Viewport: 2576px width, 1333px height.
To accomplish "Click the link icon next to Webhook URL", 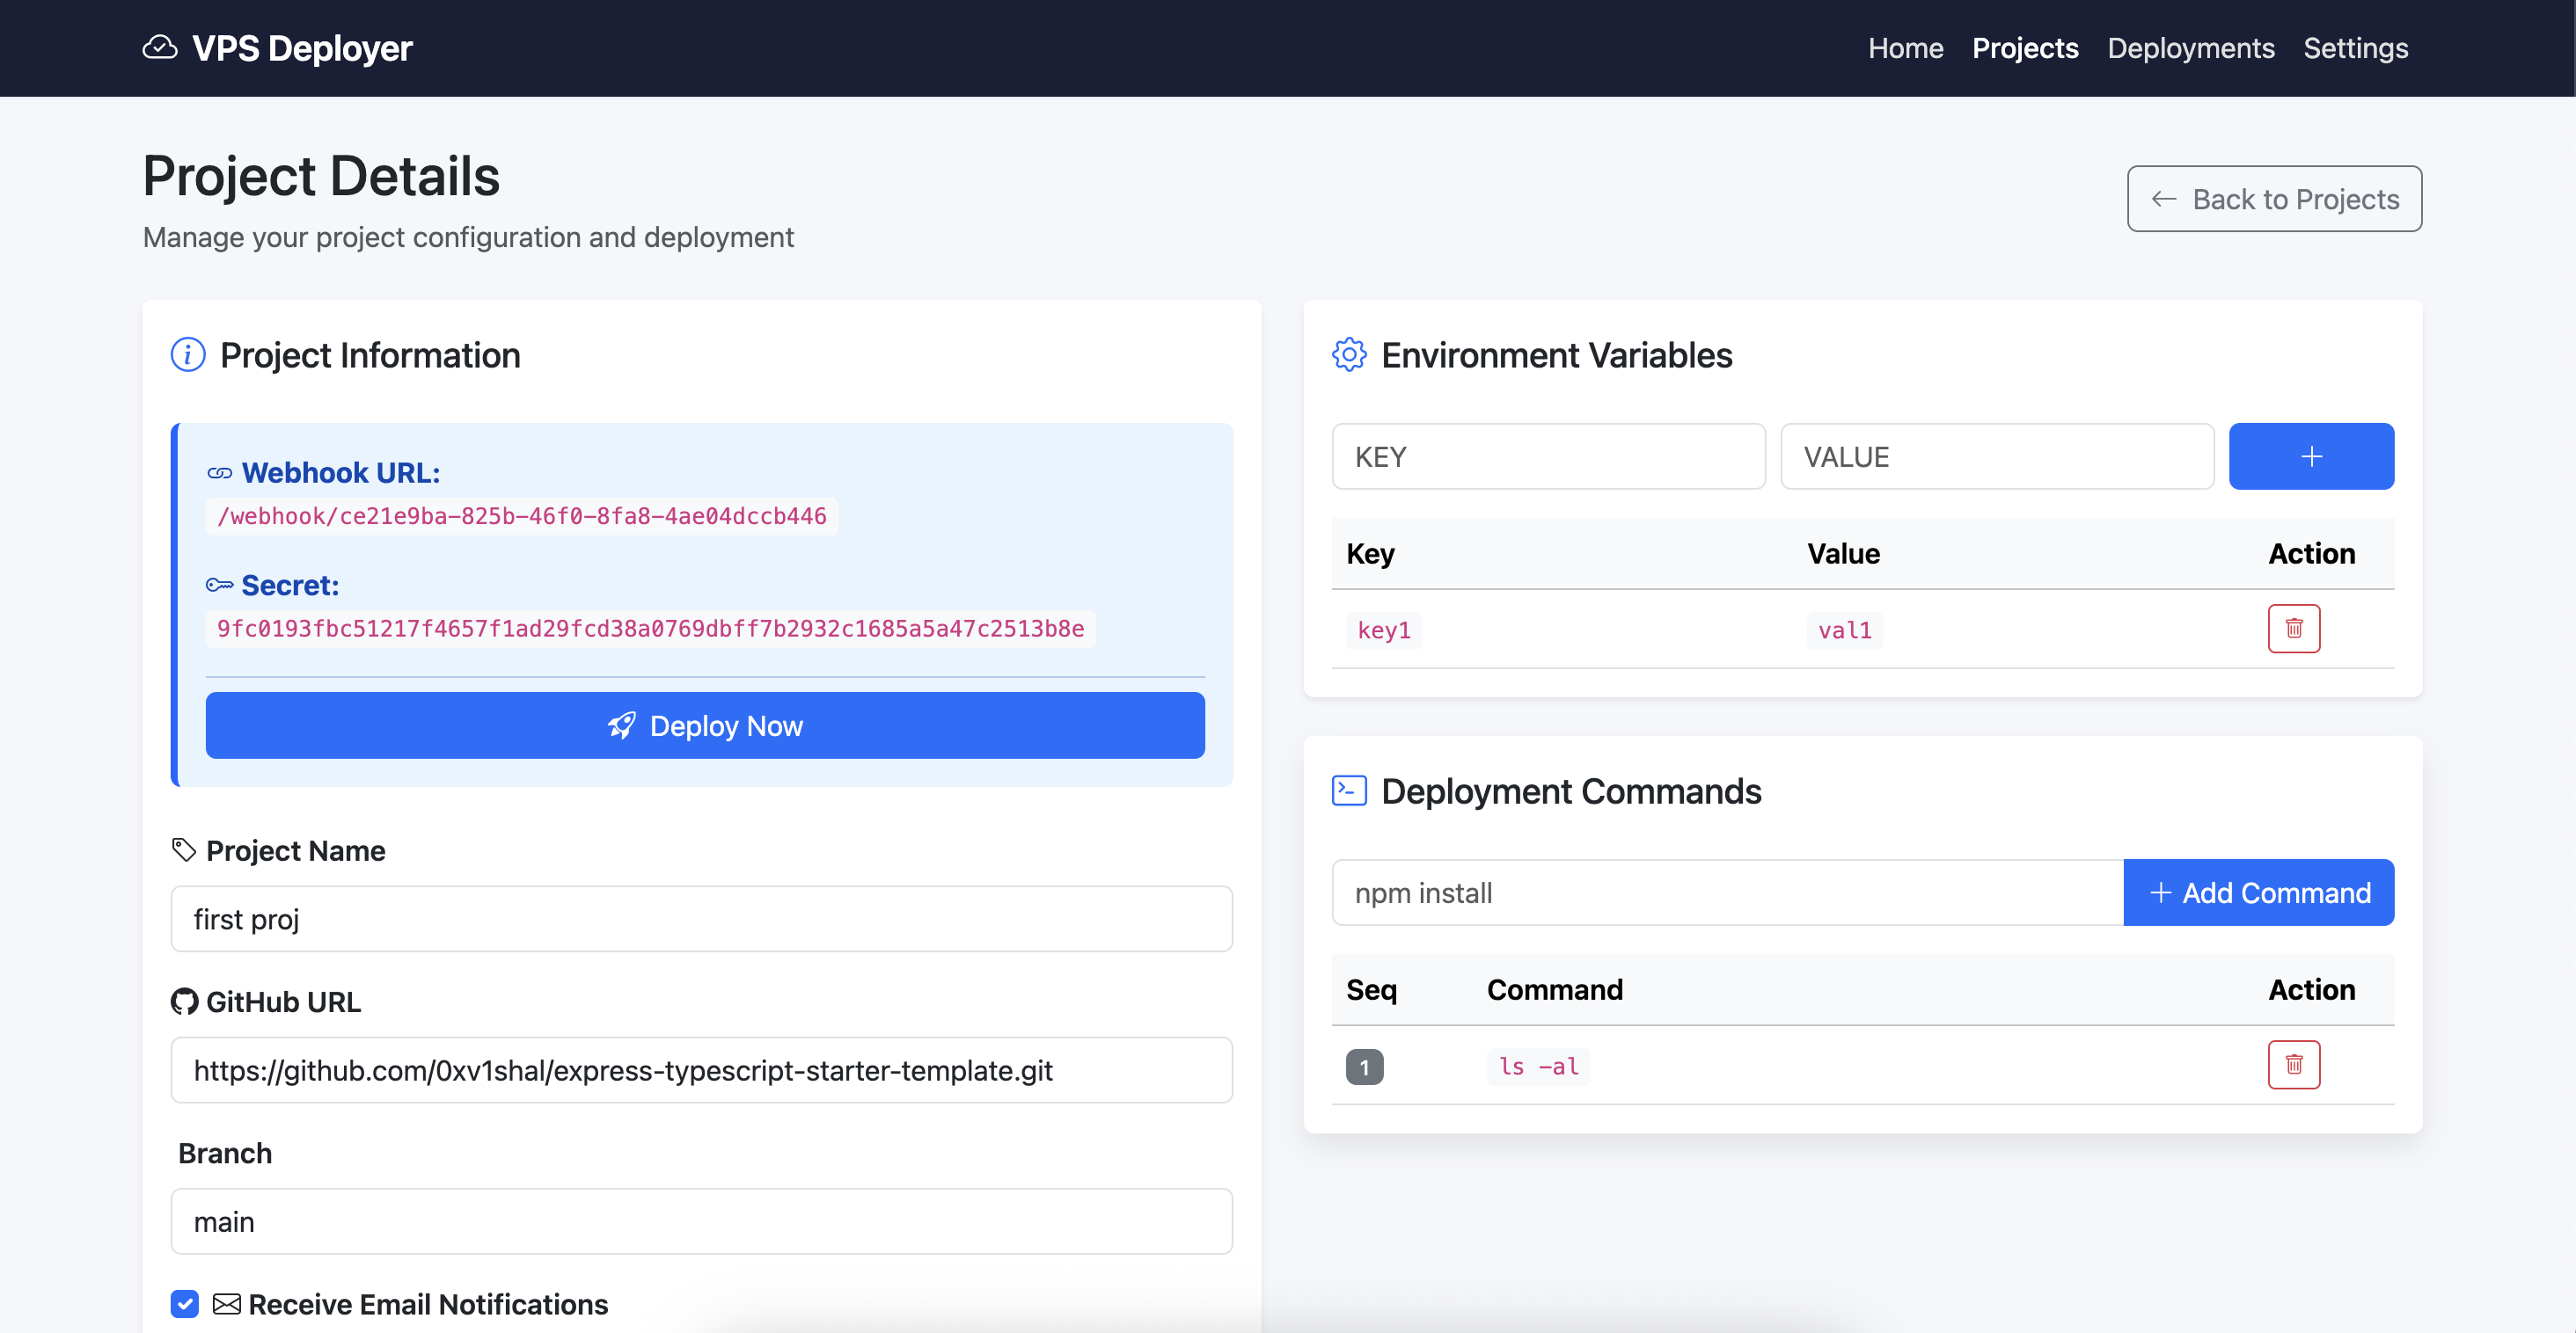I will pos(220,473).
